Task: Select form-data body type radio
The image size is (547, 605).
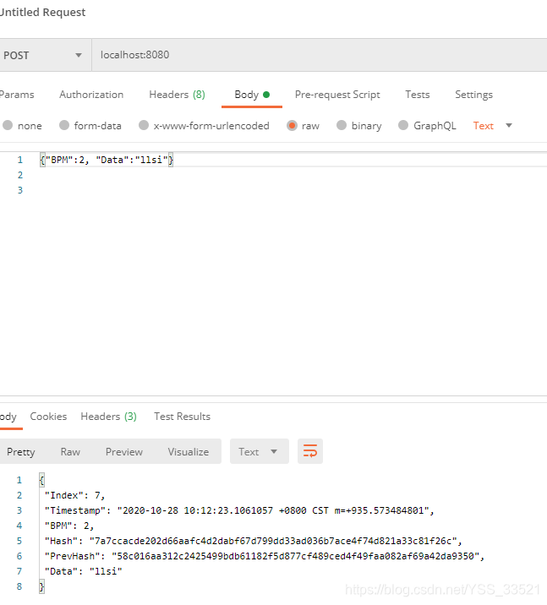Action: coord(64,125)
